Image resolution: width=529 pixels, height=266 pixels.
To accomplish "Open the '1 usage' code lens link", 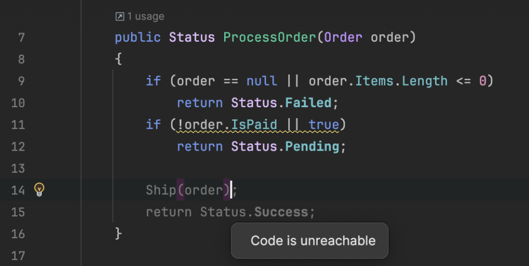I will (146, 17).
